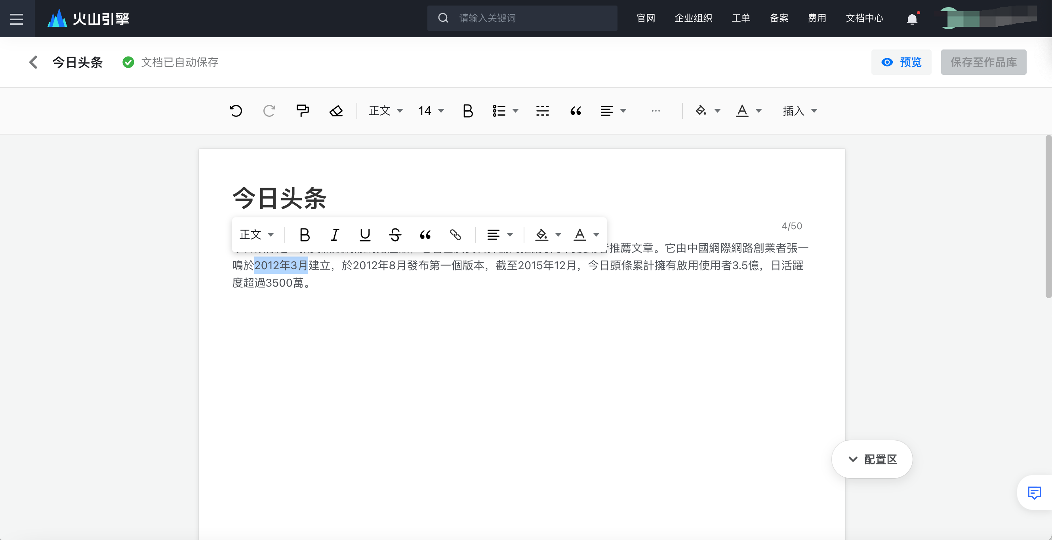Open the 费用 menu
This screenshot has height=540, width=1052.
point(817,18)
